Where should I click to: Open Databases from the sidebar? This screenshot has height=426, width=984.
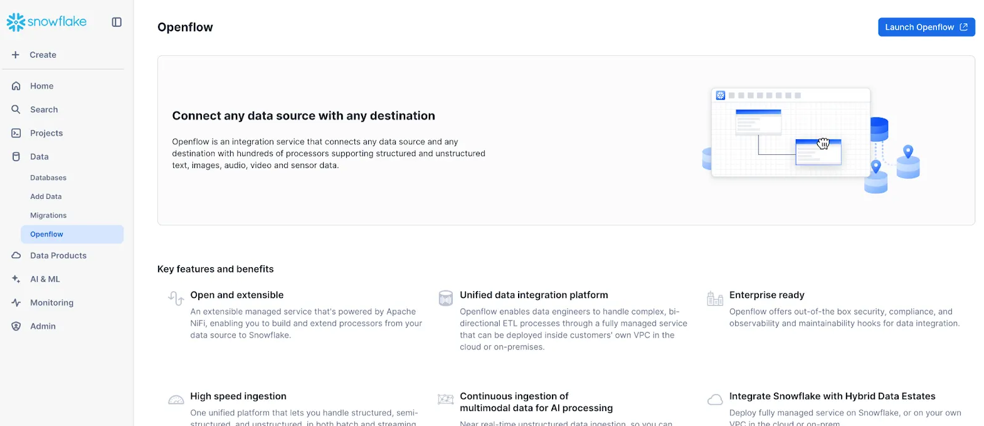(x=48, y=178)
